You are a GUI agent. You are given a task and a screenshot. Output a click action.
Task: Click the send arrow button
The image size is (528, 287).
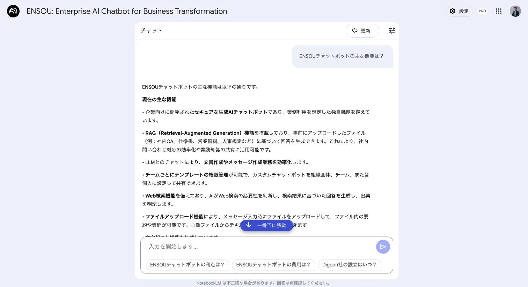tap(383, 247)
